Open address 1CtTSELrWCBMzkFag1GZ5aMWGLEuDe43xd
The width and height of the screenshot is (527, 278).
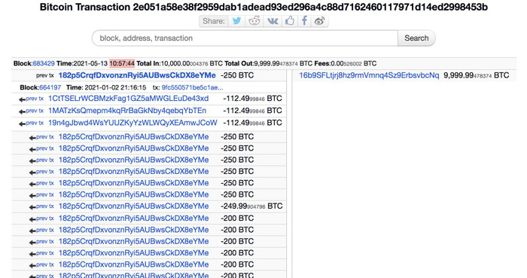(x=129, y=99)
